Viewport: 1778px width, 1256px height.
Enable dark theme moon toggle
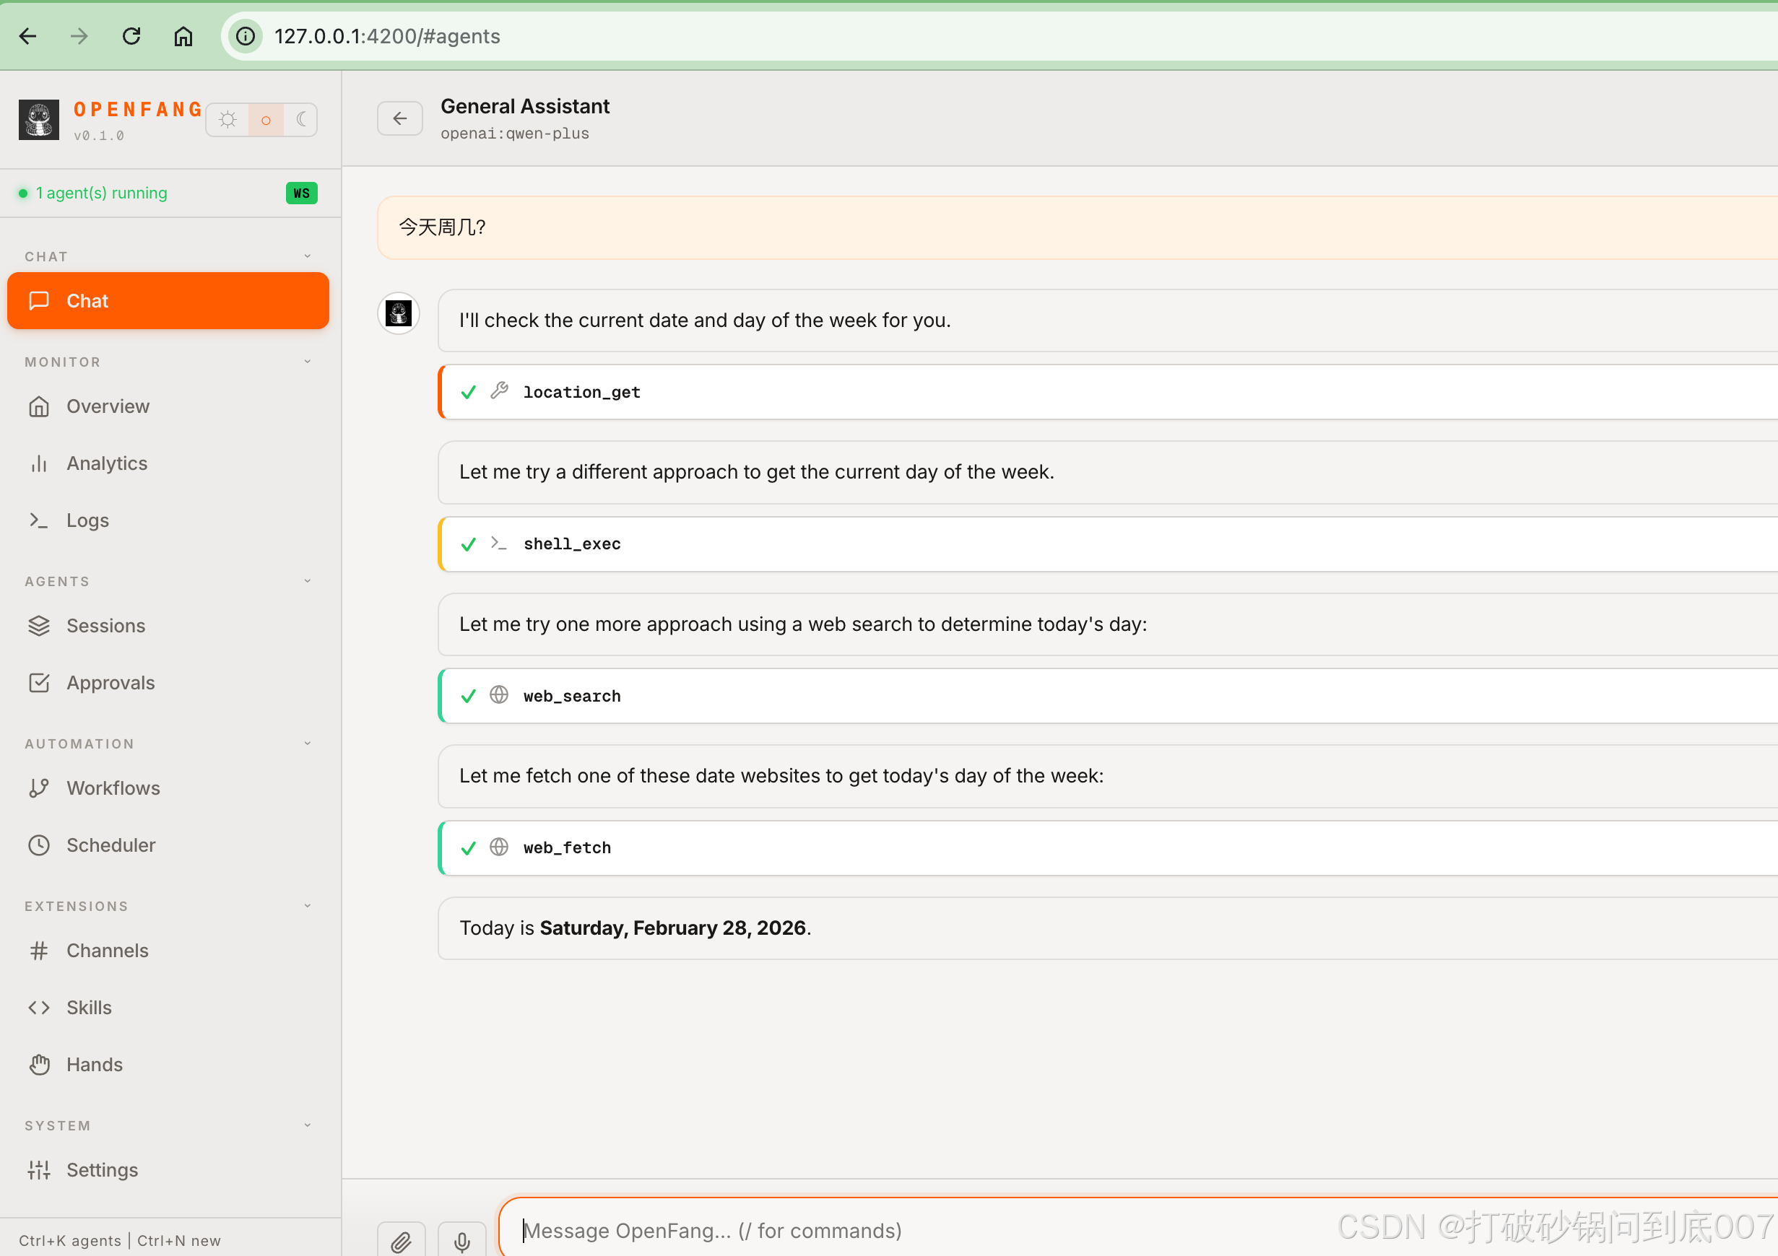click(301, 119)
